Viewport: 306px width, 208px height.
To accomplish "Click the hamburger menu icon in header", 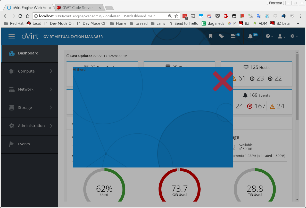I will pyautogui.click(x=12, y=36).
